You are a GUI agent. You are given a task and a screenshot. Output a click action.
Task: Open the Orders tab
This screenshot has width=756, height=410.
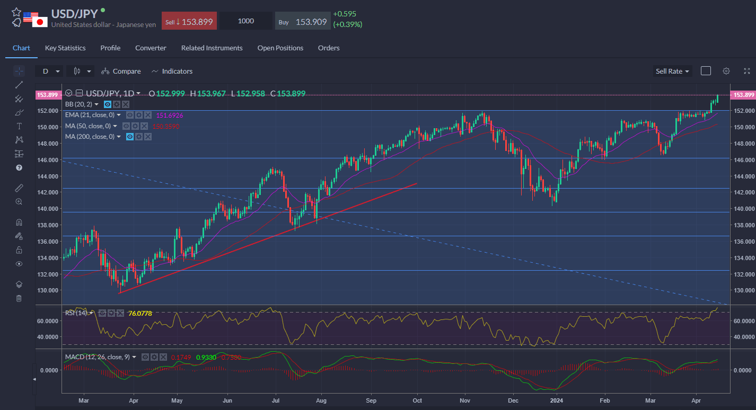point(329,48)
